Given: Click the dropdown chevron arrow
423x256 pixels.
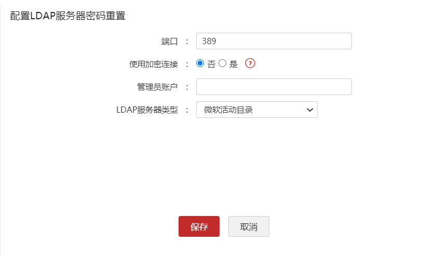Looking at the screenshot, I should tap(310, 110).
